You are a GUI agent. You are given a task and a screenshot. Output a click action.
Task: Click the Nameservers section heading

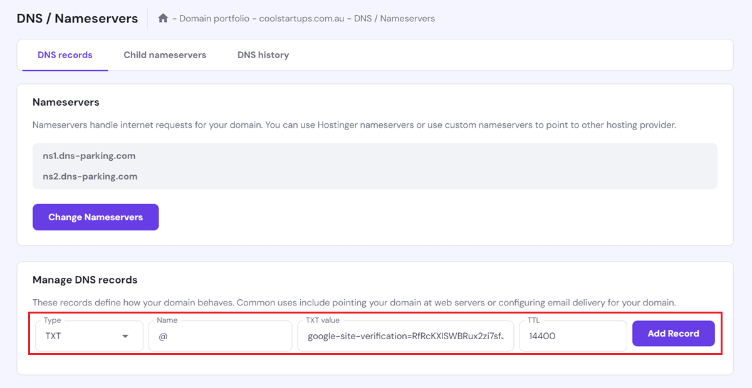pyautogui.click(x=66, y=102)
